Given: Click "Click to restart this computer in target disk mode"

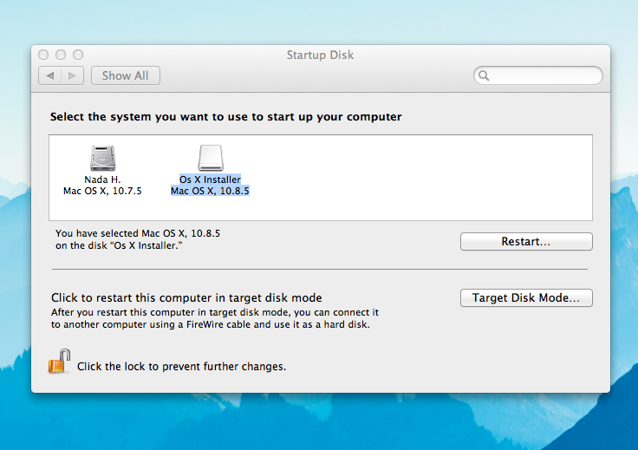Looking at the screenshot, I should [x=186, y=297].
